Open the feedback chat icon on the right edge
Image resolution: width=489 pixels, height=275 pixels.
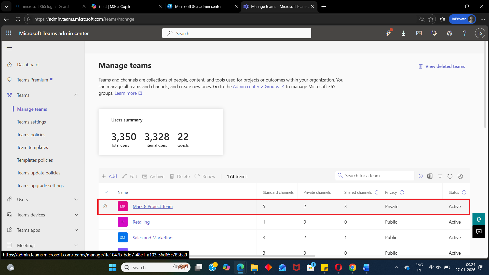(x=479, y=232)
